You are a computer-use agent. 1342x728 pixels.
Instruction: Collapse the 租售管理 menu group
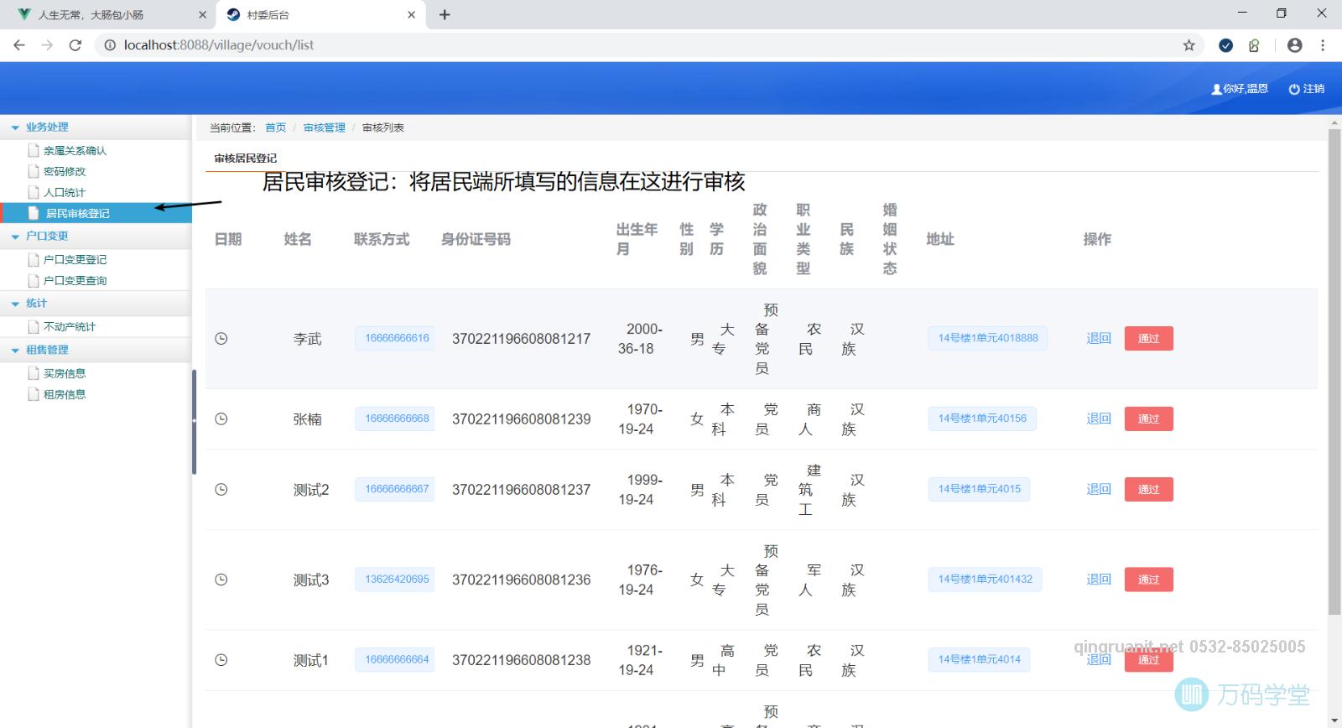pyautogui.click(x=15, y=351)
